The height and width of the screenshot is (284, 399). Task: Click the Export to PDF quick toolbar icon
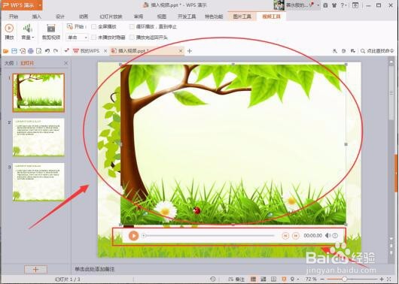23,51
